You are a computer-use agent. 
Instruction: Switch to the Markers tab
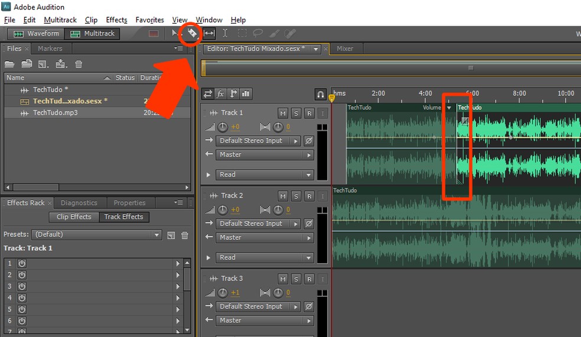pos(50,48)
